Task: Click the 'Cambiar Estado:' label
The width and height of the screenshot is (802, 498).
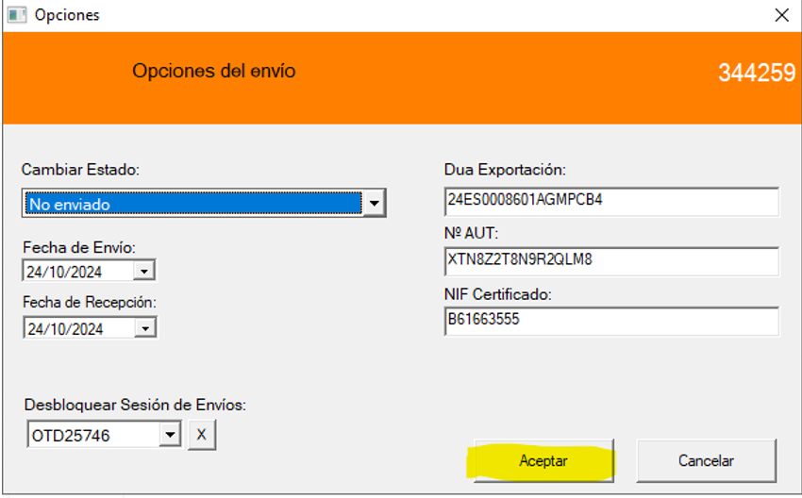Action: tap(80, 170)
